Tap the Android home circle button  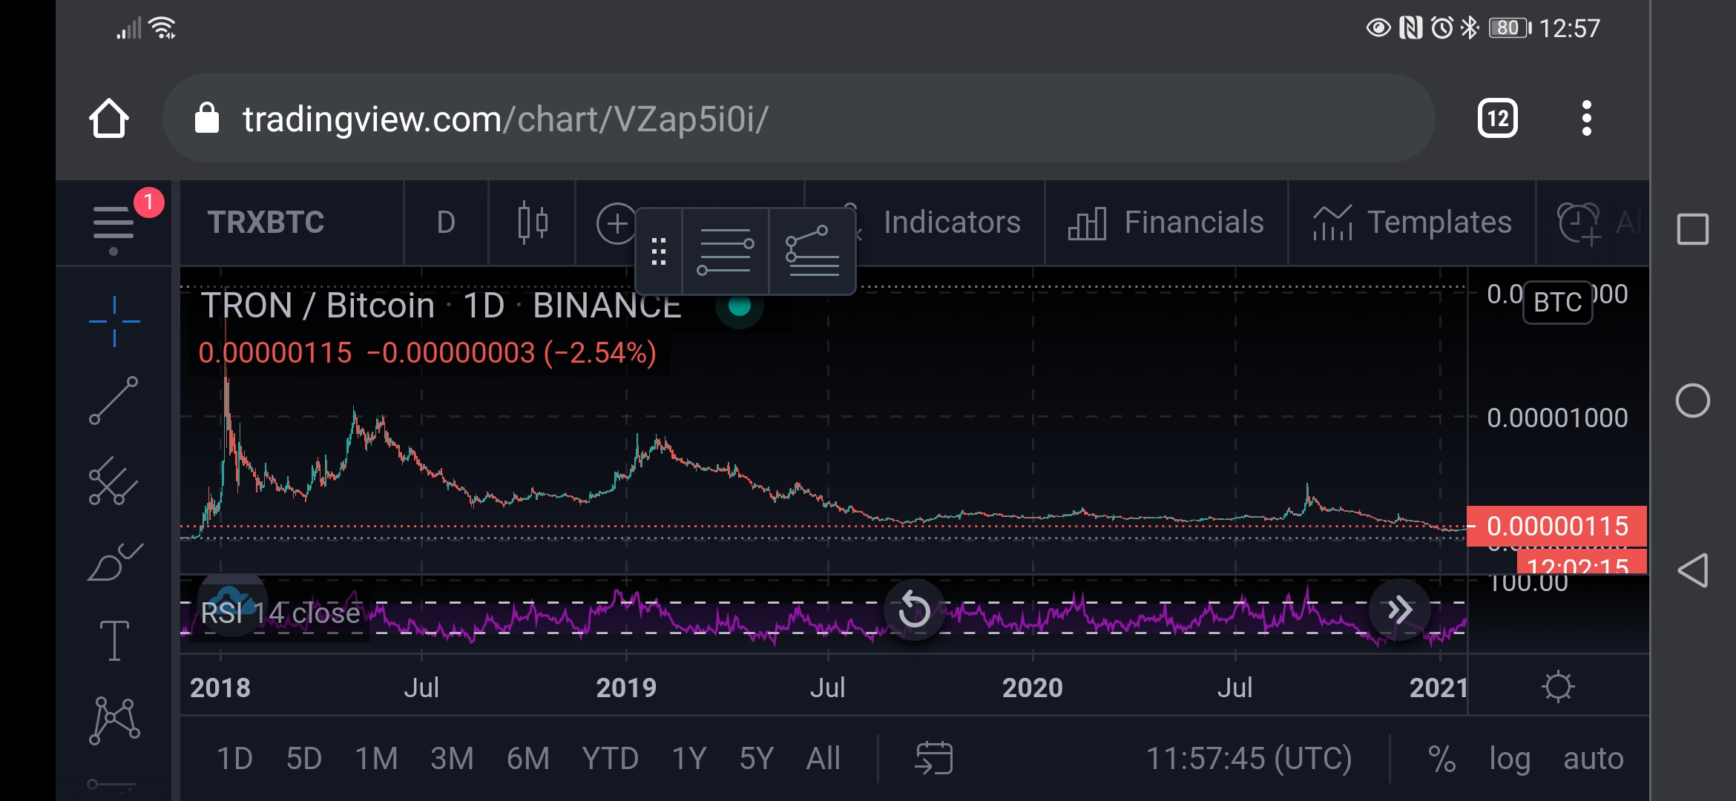click(x=1693, y=400)
